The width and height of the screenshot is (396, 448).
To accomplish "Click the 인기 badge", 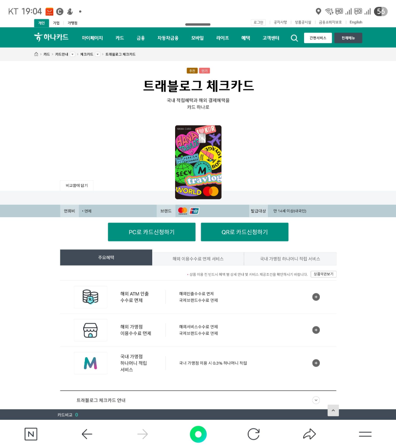I will point(204,70).
